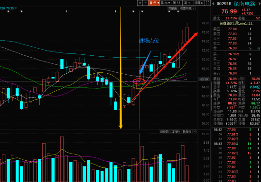The width and height of the screenshot is (261, 182).
Task: Expand the 设置均线 dropdown
Action: pos(187,9)
